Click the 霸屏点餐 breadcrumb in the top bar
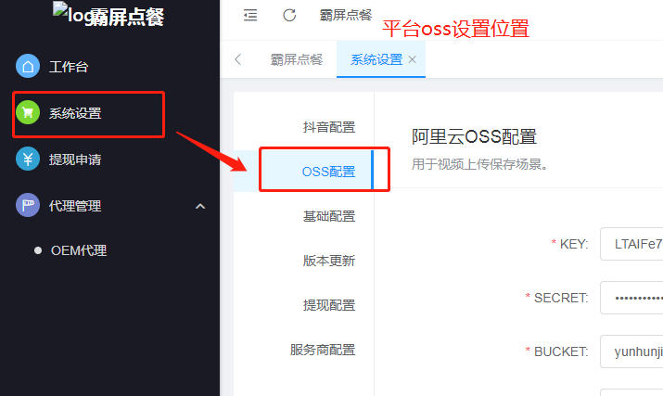Viewport: 663px width, 396px height. [x=346, y=16]
